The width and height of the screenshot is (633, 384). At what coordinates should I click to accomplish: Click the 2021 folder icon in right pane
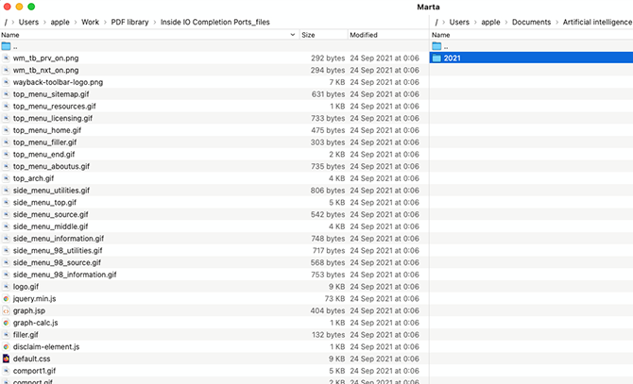coord(436,58)
